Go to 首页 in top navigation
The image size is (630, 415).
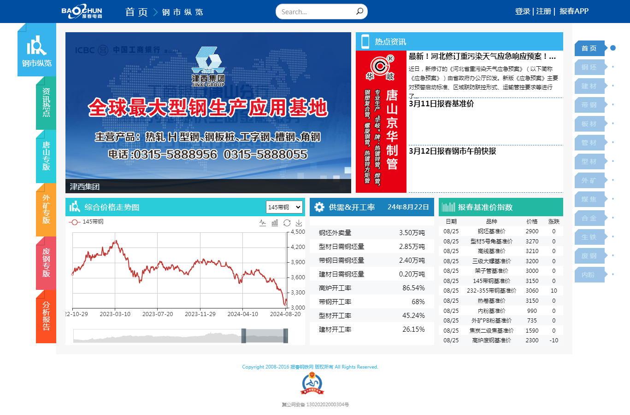tap(136, 12)
